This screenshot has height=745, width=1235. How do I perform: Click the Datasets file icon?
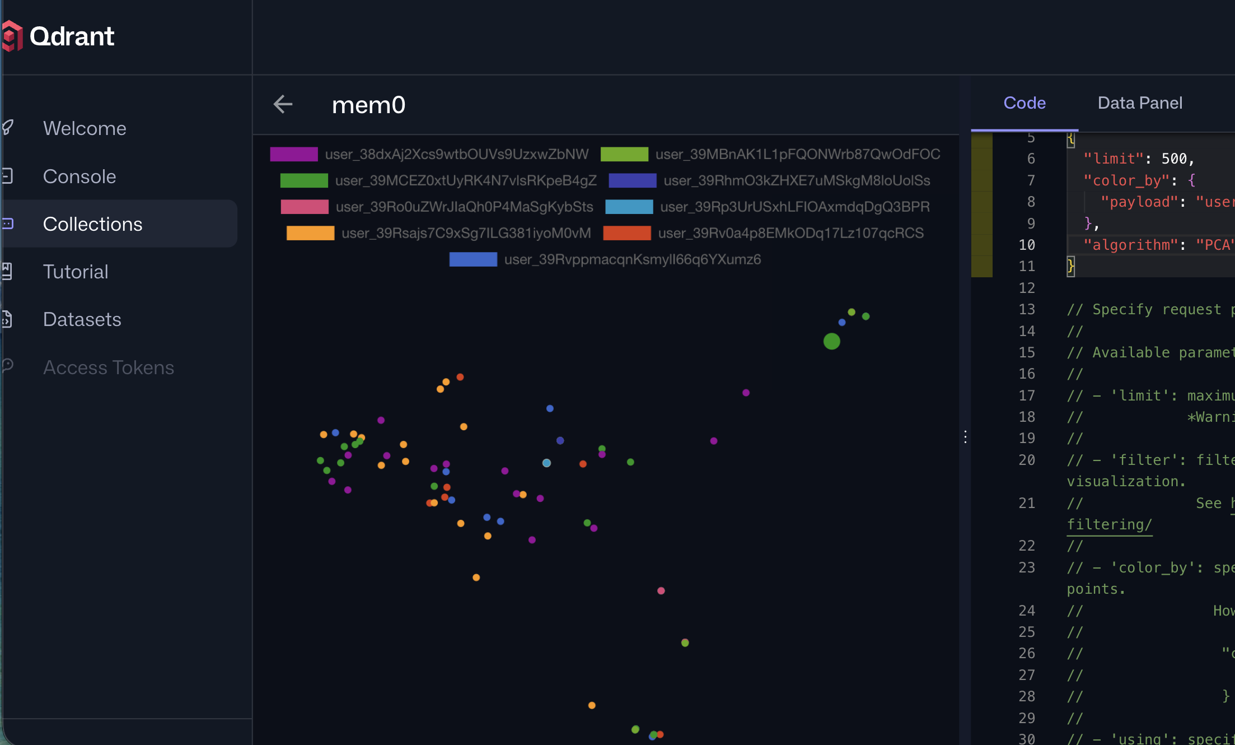tap(7, 319)
